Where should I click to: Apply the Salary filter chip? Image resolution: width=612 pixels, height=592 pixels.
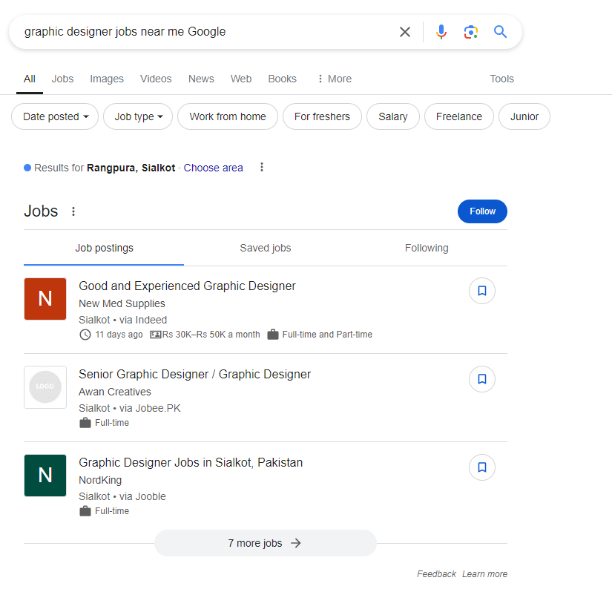[392, 116]
